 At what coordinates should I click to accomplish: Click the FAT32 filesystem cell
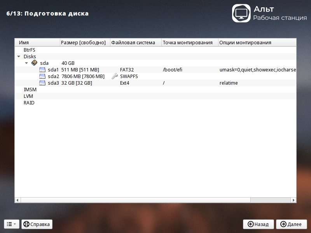(127, 70)
